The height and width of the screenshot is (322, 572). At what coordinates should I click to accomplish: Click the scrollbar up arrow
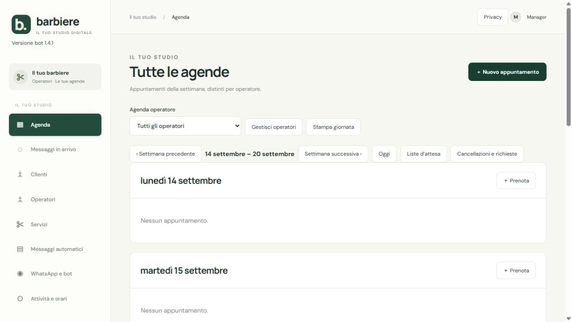tap(568, 4)
